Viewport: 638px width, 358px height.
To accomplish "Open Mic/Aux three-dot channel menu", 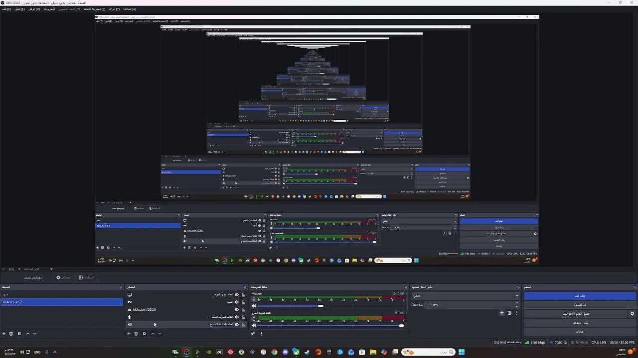I will (x=254, y=300).
